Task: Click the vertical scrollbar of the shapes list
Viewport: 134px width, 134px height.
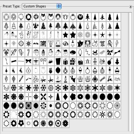Action: (x=130, y=72)
